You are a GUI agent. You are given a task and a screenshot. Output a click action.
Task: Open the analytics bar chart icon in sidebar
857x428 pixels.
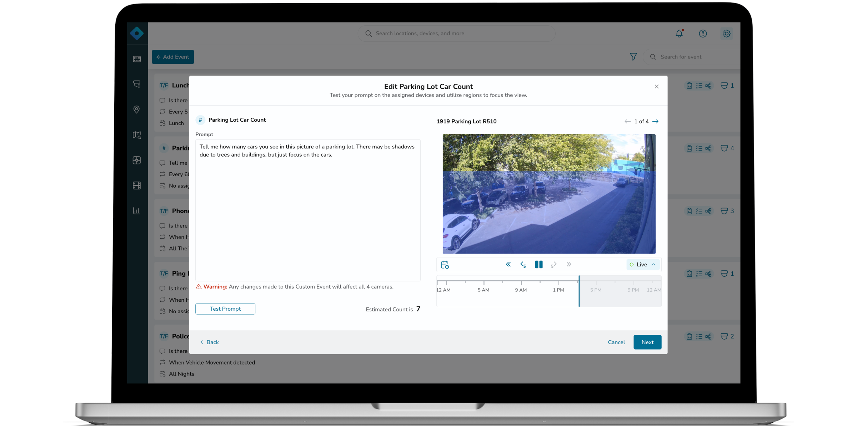click(x=137, y=210)
